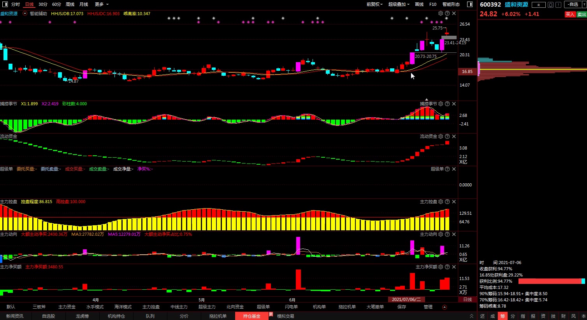Select the 月线 monthly period

pyautogui.click(x=84, y=4)
